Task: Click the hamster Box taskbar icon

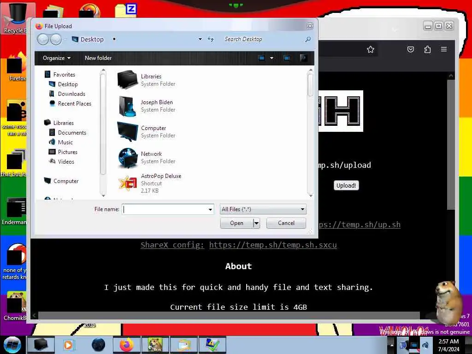Action: pyautogui.click(x=155, y=345)
